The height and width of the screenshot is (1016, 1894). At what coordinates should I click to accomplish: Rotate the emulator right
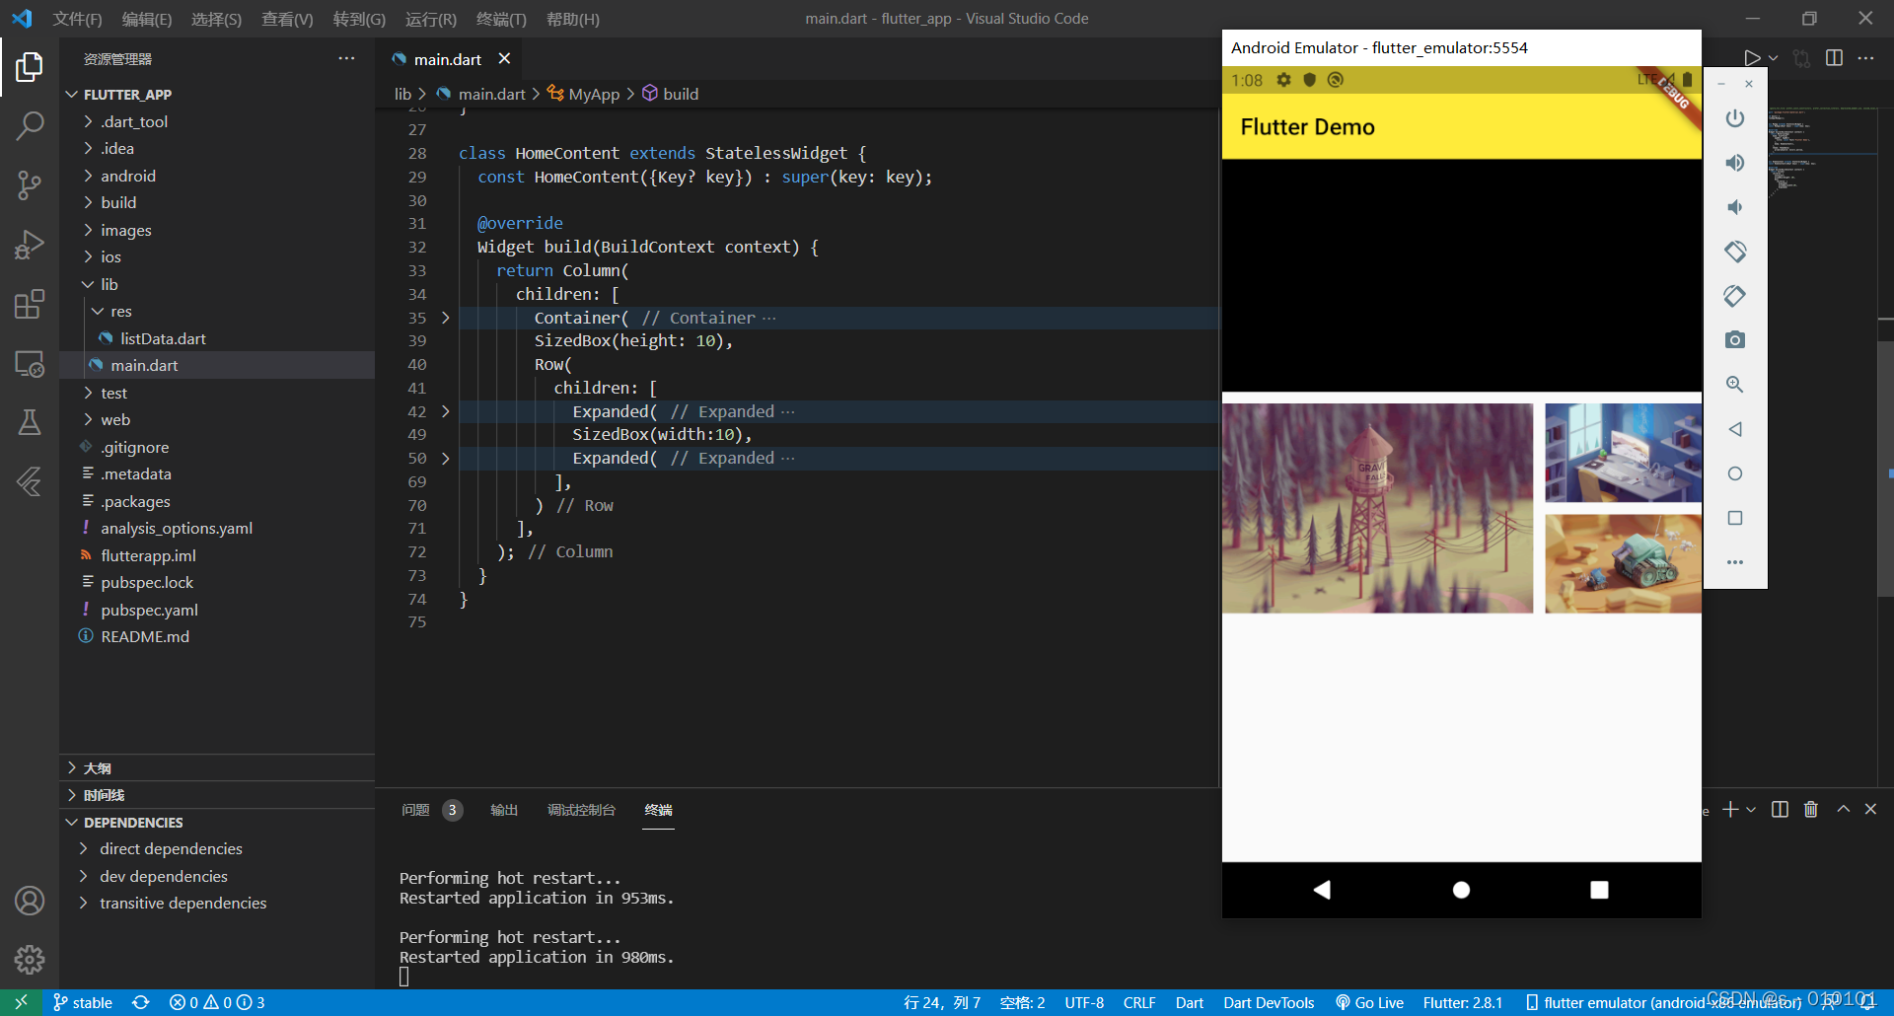pyautogui.click(x=1735, y=296)
